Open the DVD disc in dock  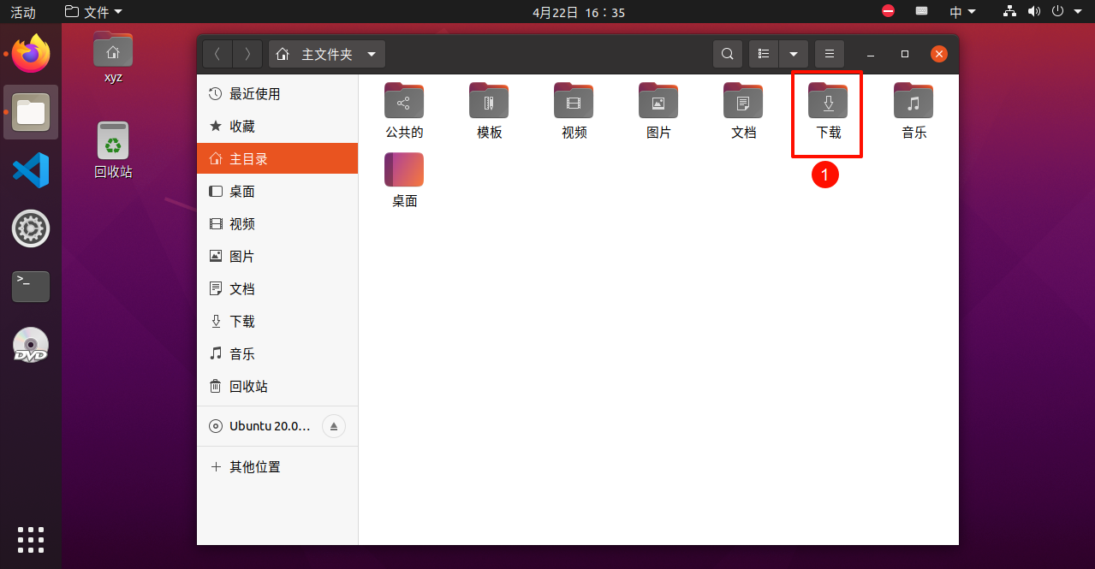coord(31,345)
